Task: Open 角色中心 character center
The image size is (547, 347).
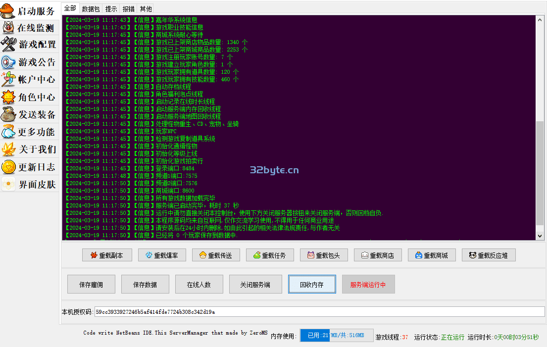Action: tap(30, 98)
